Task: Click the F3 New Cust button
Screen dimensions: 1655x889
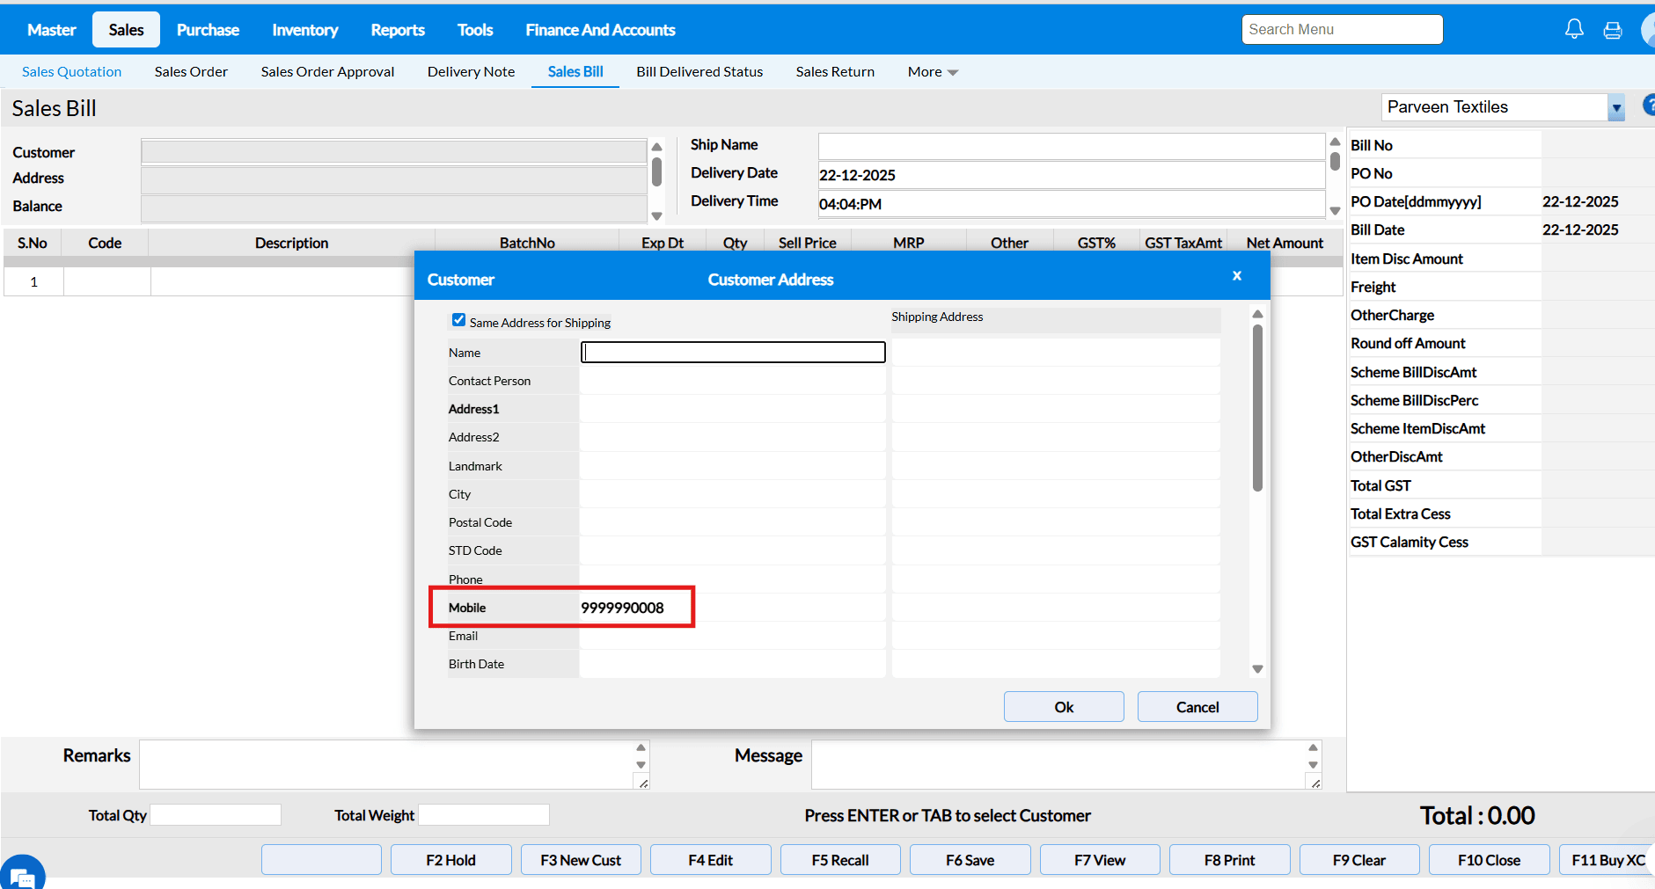Action: pyautogui.click(x=581, y=860)
